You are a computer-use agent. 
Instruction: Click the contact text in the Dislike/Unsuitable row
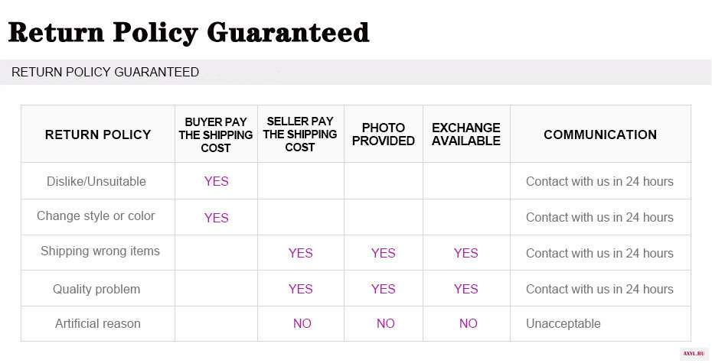point(599,181)
